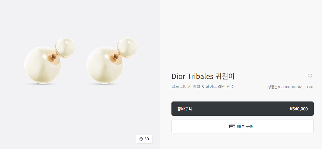Select the 빠른 구매 quick purchase button
This screenshot has height=149, width=322.
pyautogui.click(x=242, y=126)
